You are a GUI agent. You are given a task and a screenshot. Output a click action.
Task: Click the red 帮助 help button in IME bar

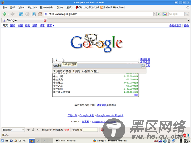pyautogui.click(x=66, y=130)
